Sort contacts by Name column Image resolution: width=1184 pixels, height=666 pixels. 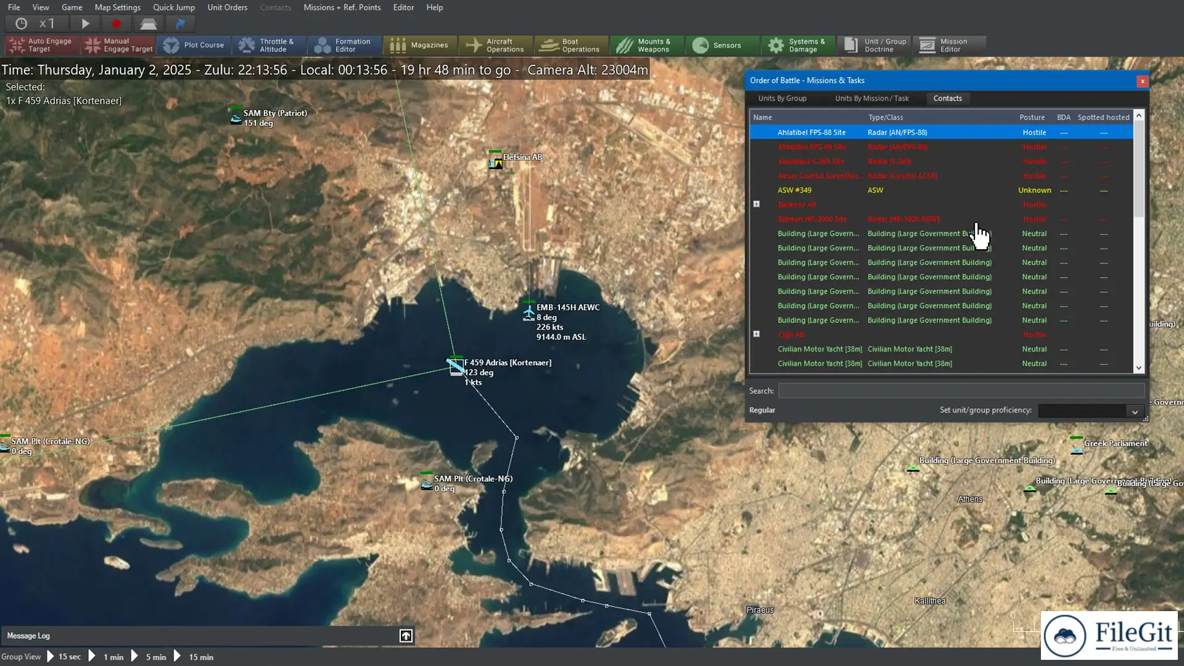point(762,117)
